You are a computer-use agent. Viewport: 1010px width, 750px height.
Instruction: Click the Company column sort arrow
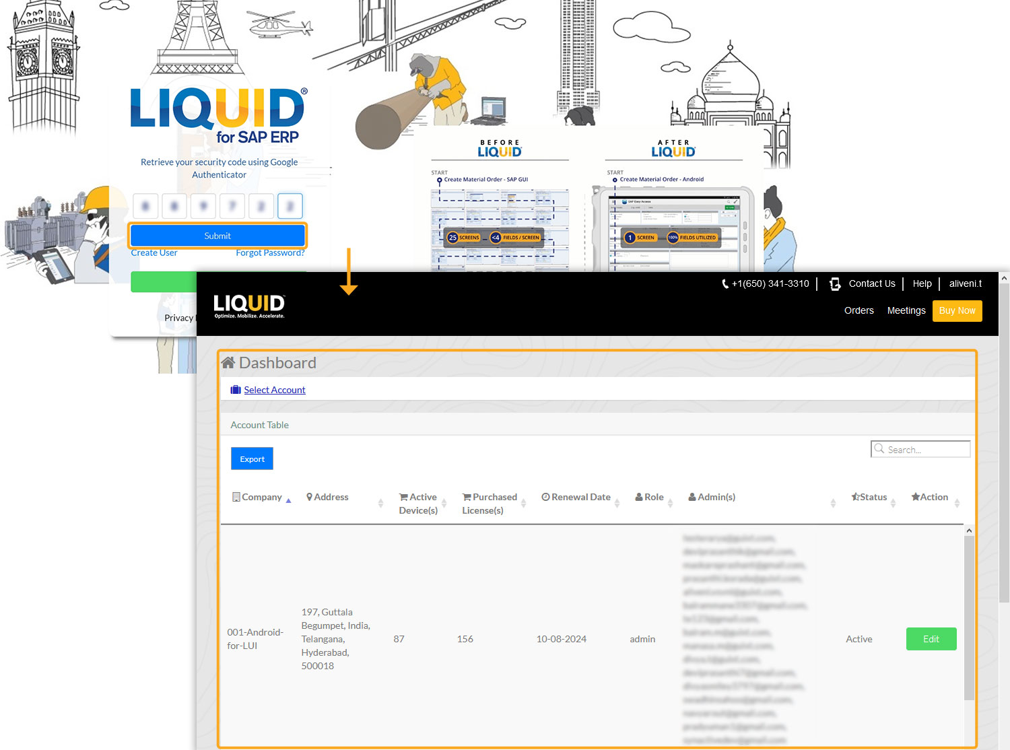click(288, 500)
